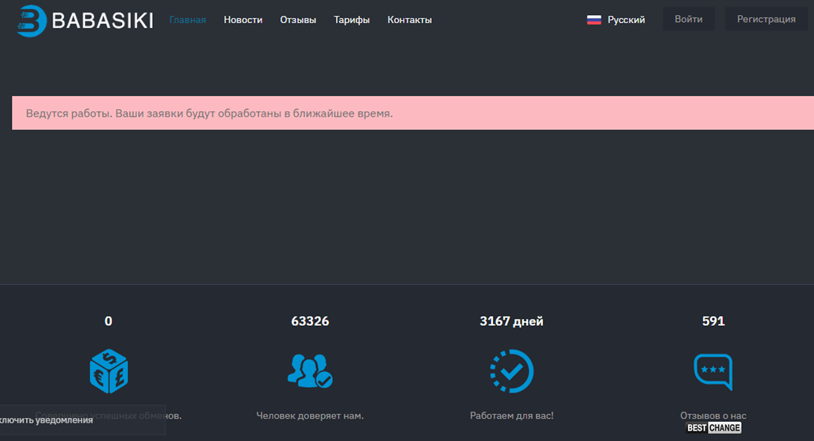Viewport: 814px width, 441px height.
Task: Click the Babasiki B logo icon
Action: tap(31, 21)
